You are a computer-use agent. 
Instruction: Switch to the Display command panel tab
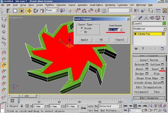158,18
